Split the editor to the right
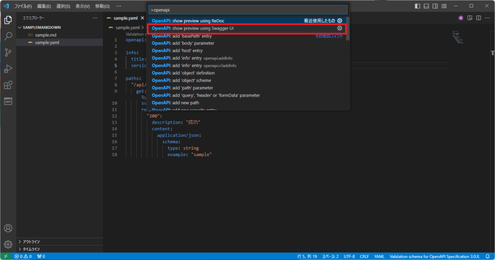 pyautogui.click(x=479, y=18)
